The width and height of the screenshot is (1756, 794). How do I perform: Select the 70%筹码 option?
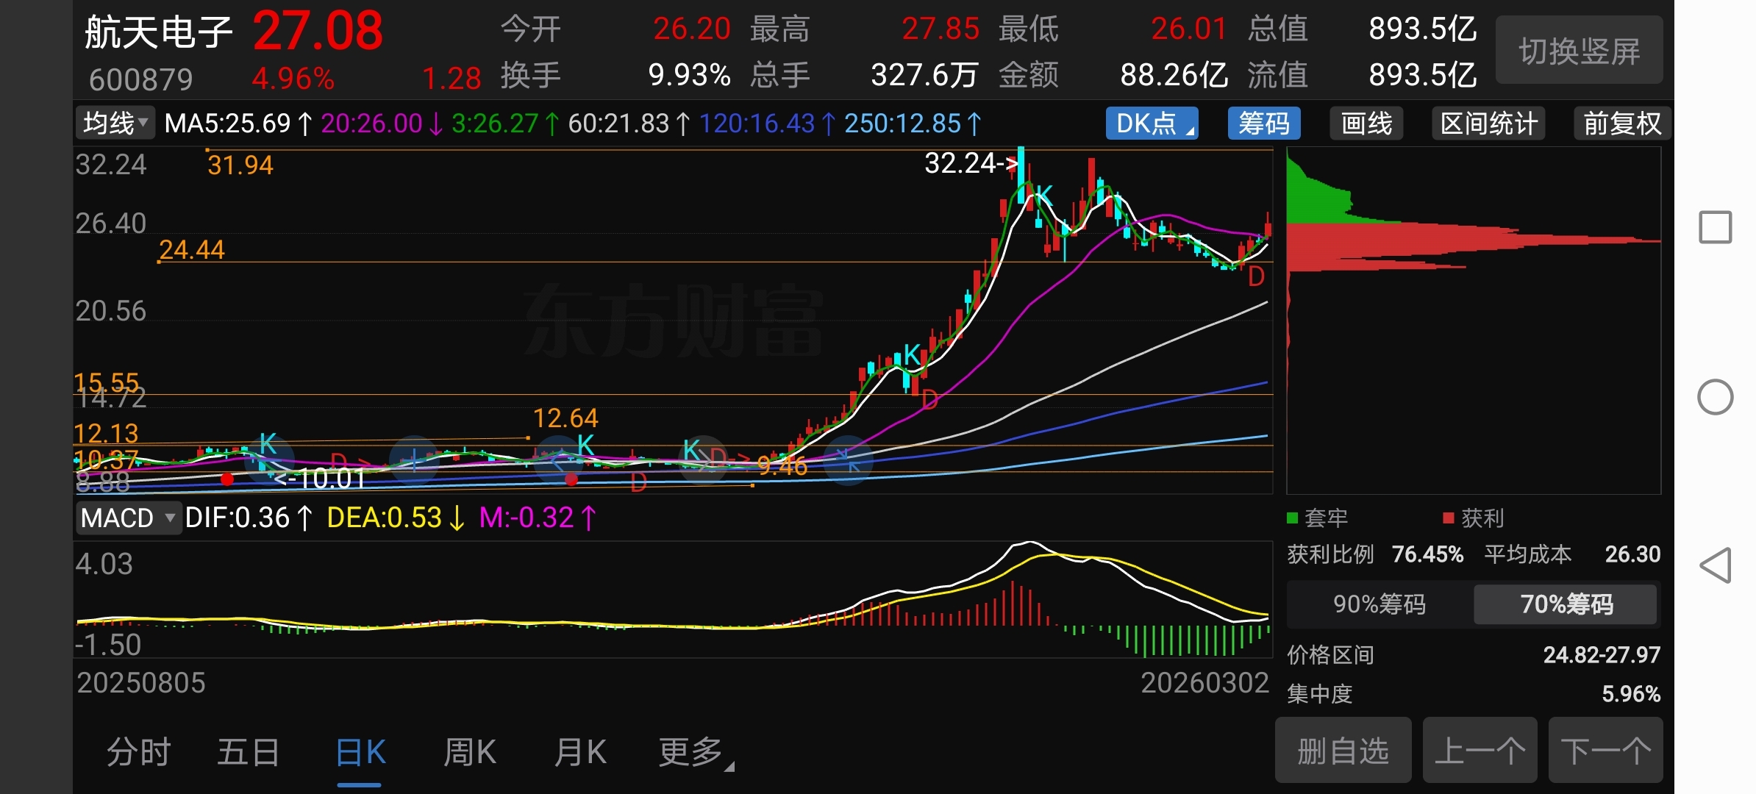click(1566, 604)
